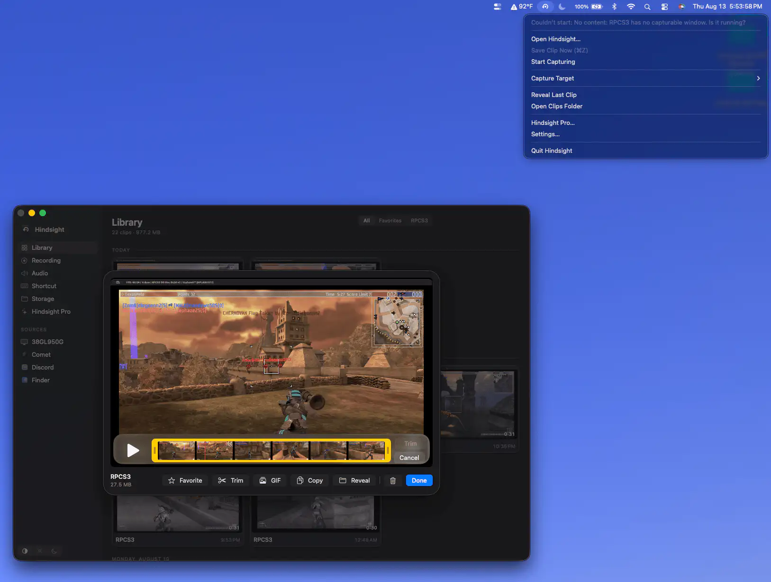Click the Hindsight menu bar icon
771x582 pixels.
tap(545, 7)
